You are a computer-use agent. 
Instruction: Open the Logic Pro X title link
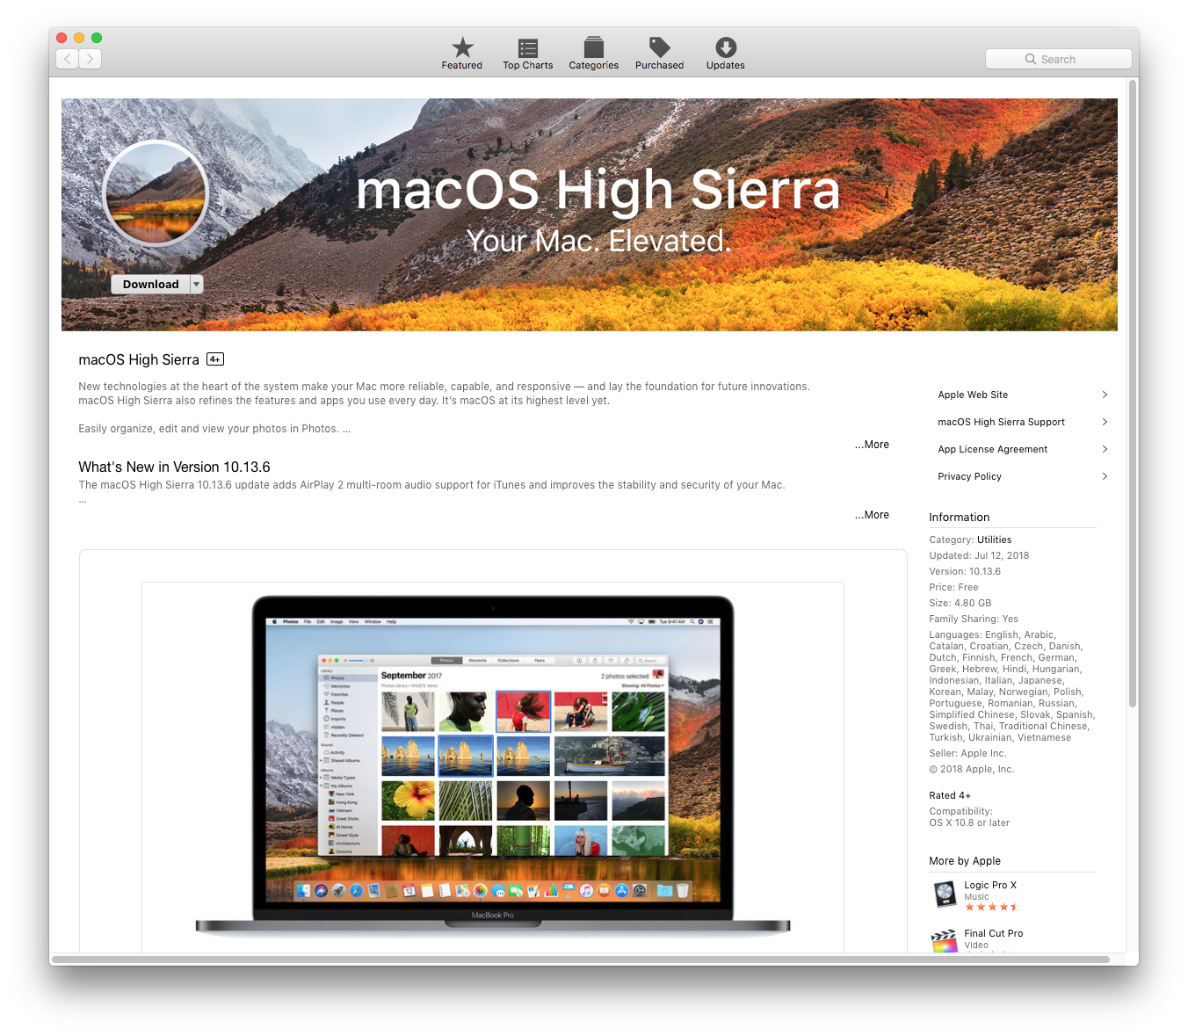pos(990,885)
